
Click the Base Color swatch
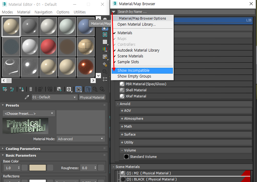point(38,168)
